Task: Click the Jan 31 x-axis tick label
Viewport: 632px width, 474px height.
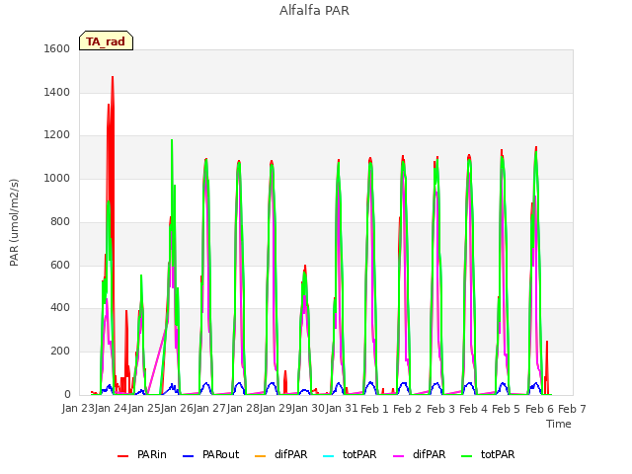Action: pos(342,409)
